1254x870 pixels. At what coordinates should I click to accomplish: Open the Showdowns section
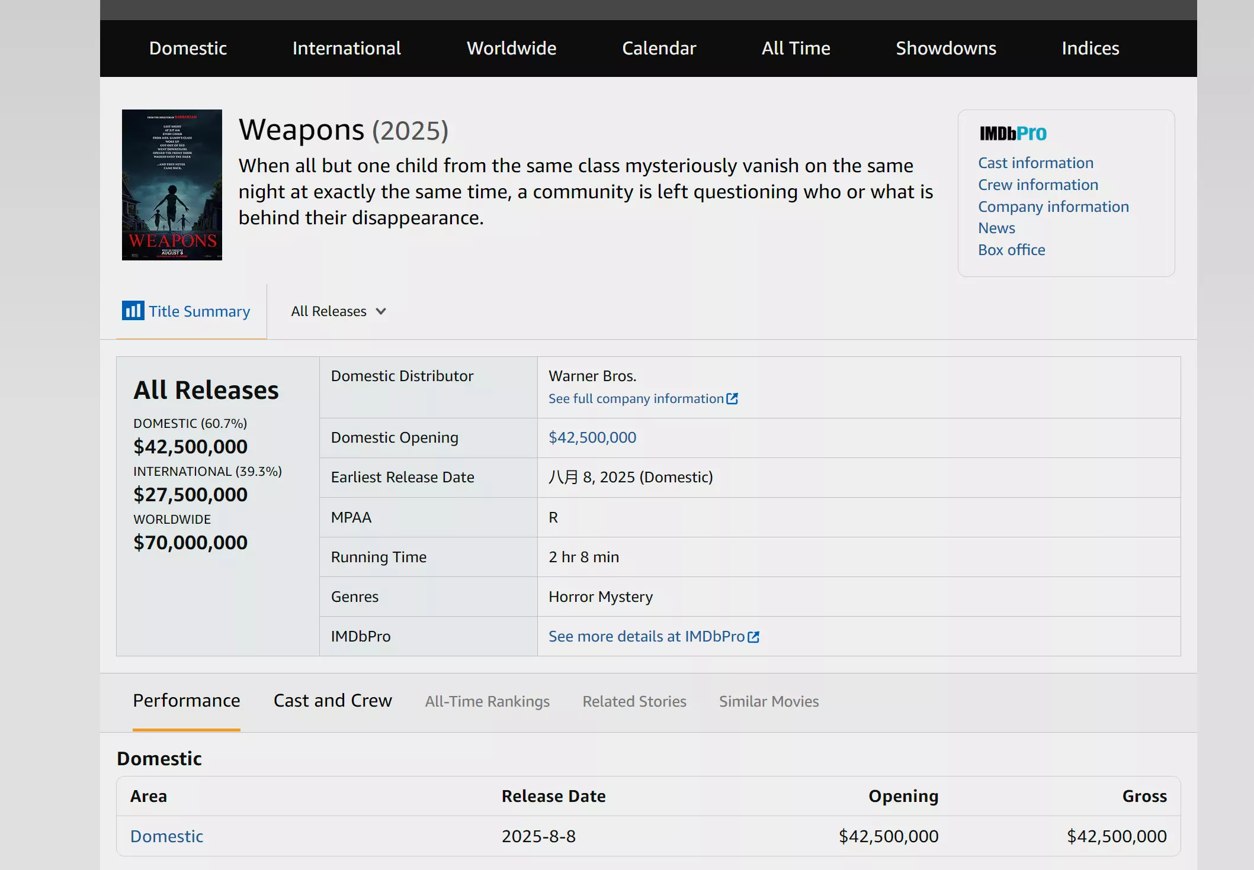(x=945, y=49)
